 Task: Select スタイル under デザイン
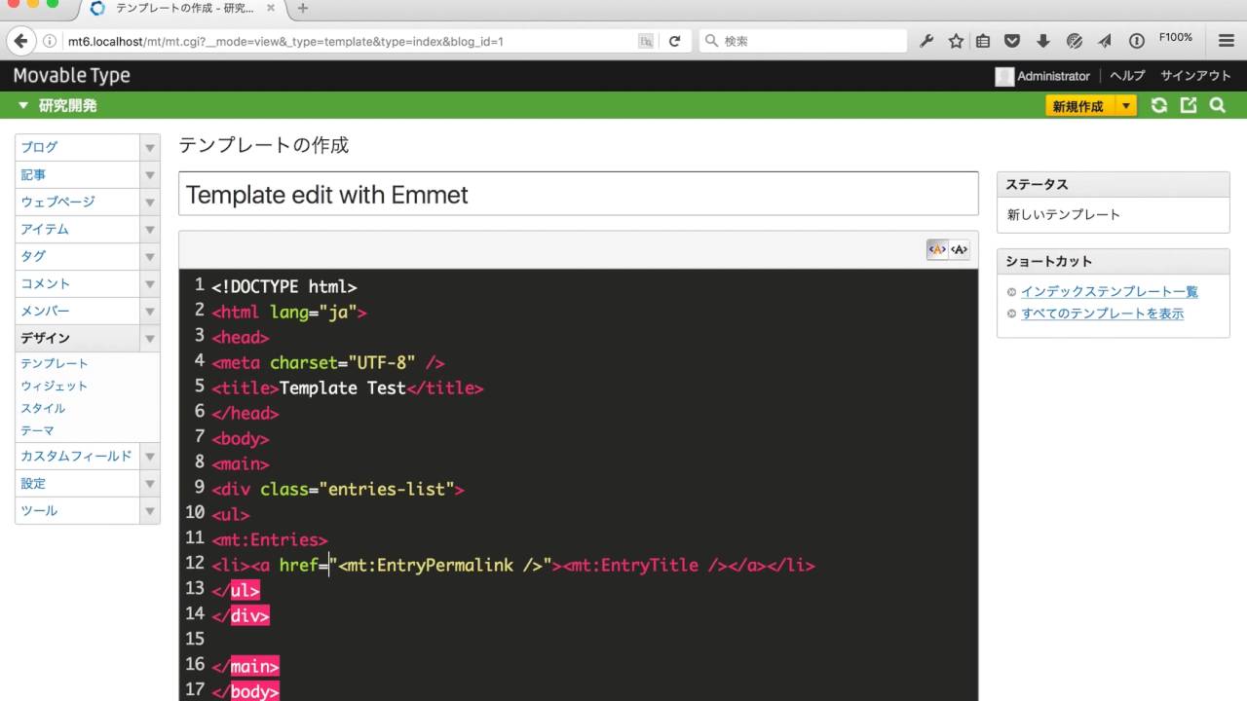click(44, 408)
